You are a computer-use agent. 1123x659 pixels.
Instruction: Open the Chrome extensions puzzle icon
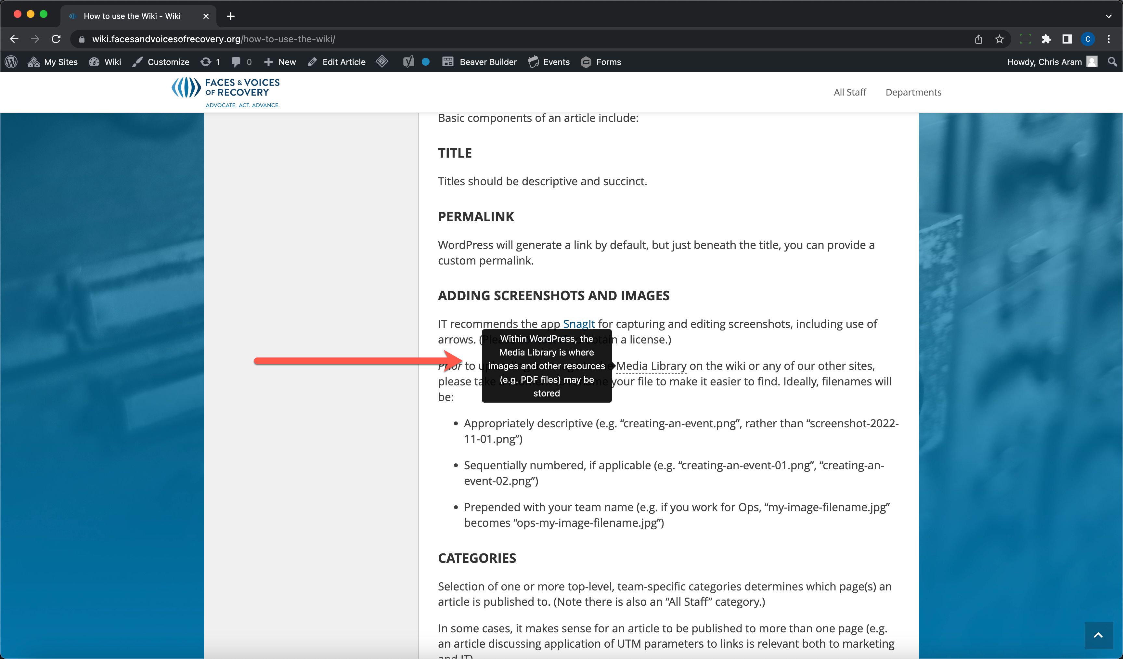[x=1046, y=39]
